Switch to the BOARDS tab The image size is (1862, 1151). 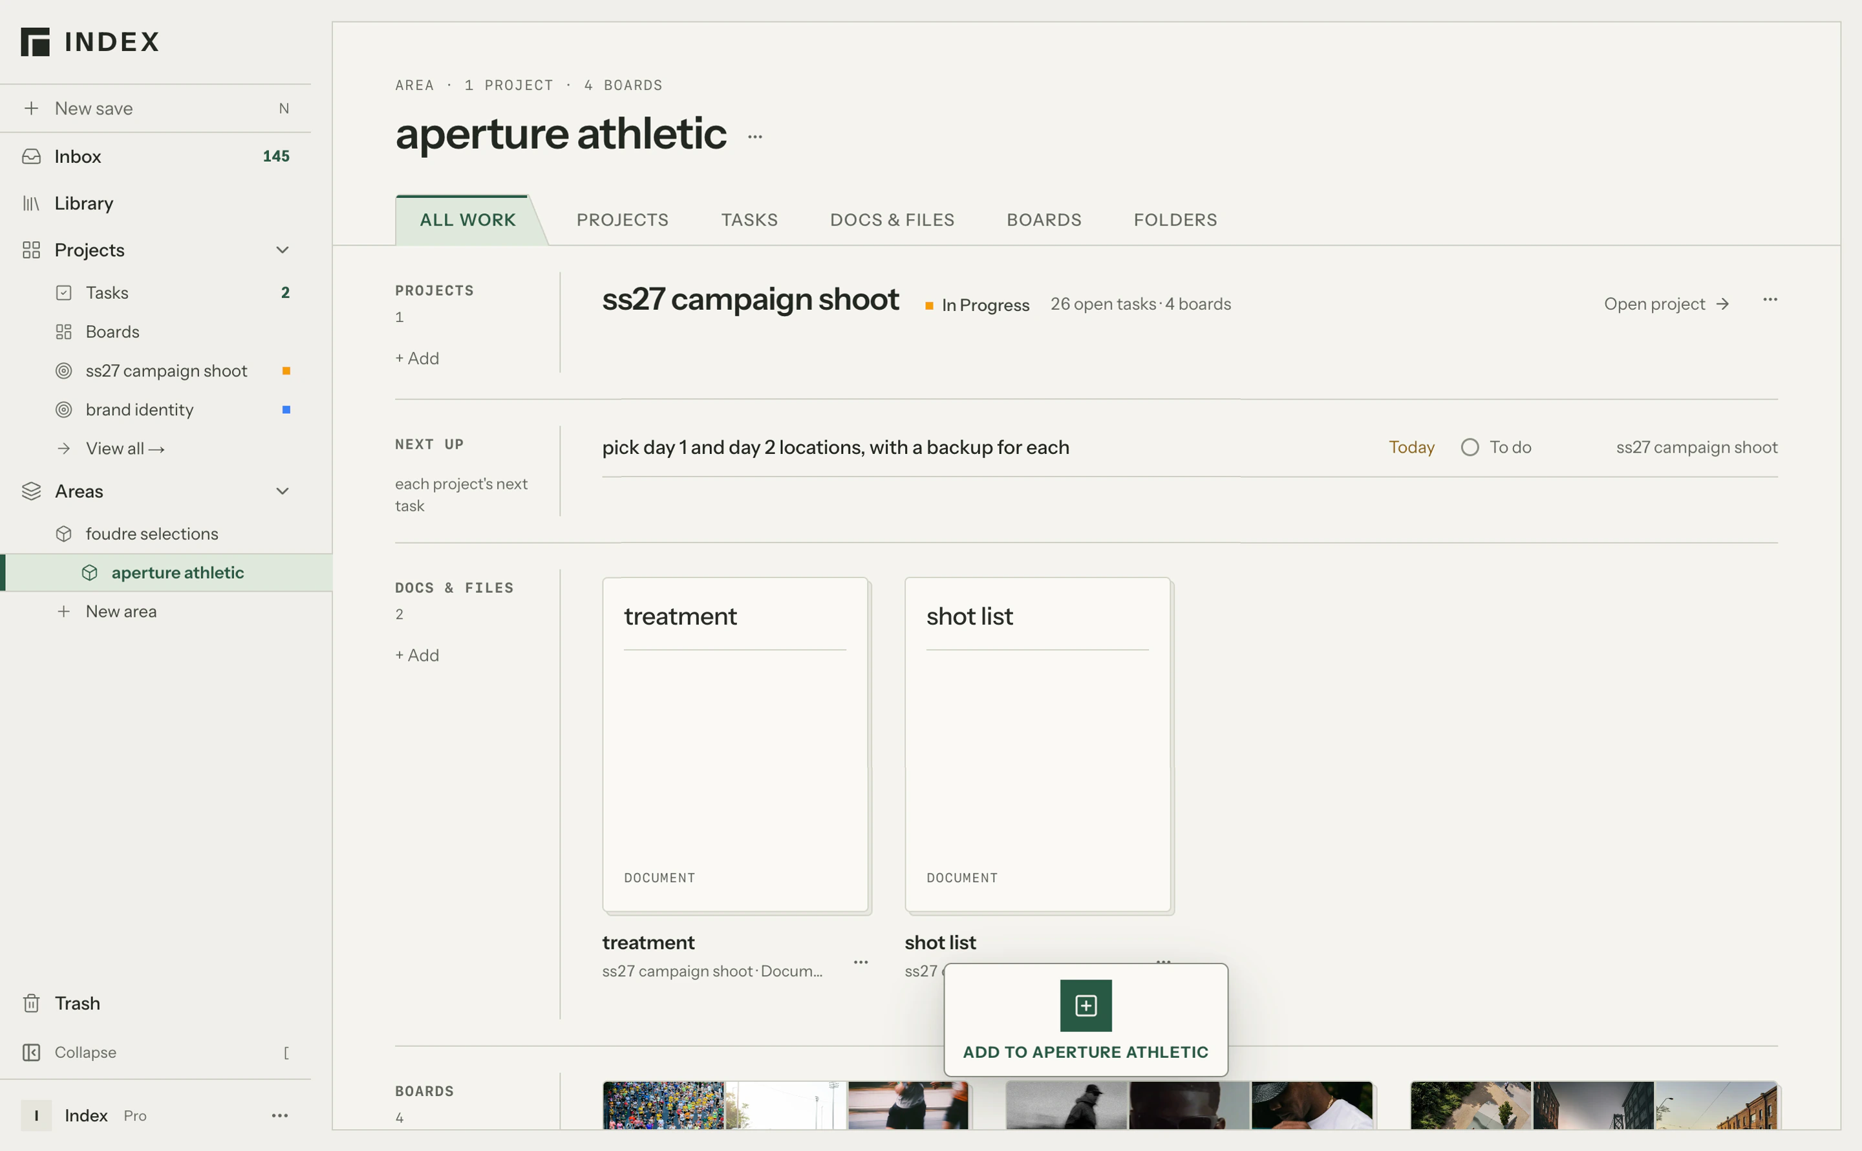coord(1044,220)
